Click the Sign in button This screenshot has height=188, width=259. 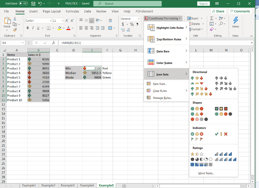[203, 4]
